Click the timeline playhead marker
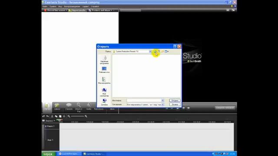278x156 pixels. click(x=60, y=120)
